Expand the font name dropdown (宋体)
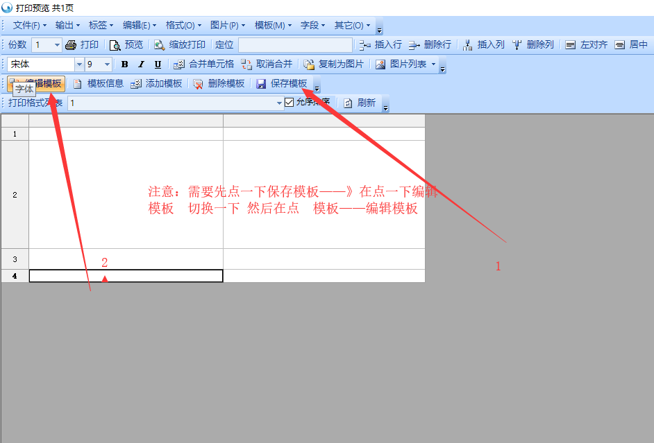654x443 pixels. click(79, 64)
